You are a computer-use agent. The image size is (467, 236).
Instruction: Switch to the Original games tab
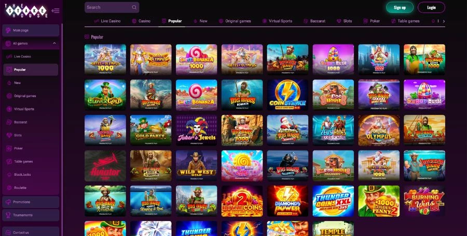235,21
